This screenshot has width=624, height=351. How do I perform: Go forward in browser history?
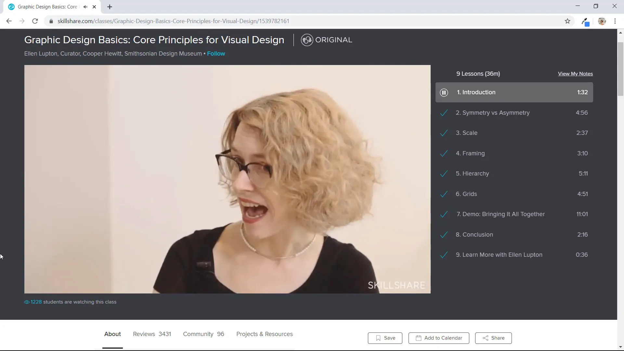pyautogui.click(x=22, y=21)
